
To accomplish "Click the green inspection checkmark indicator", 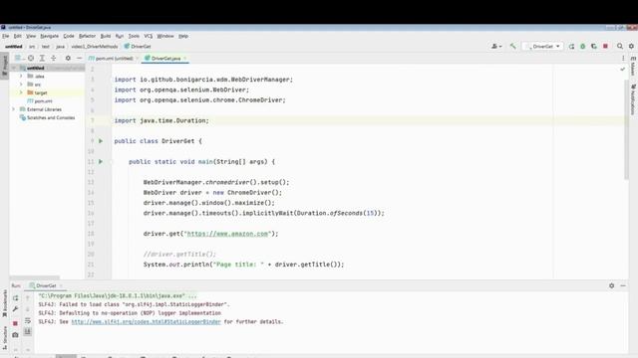I will coord(622,70).
